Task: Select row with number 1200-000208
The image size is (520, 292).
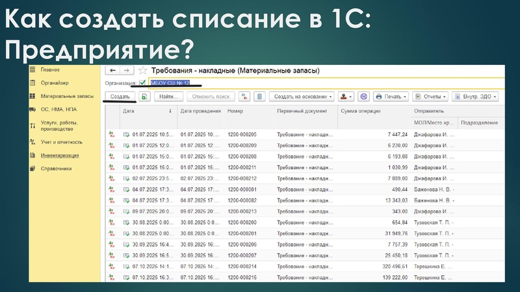Action: (305, 156)
